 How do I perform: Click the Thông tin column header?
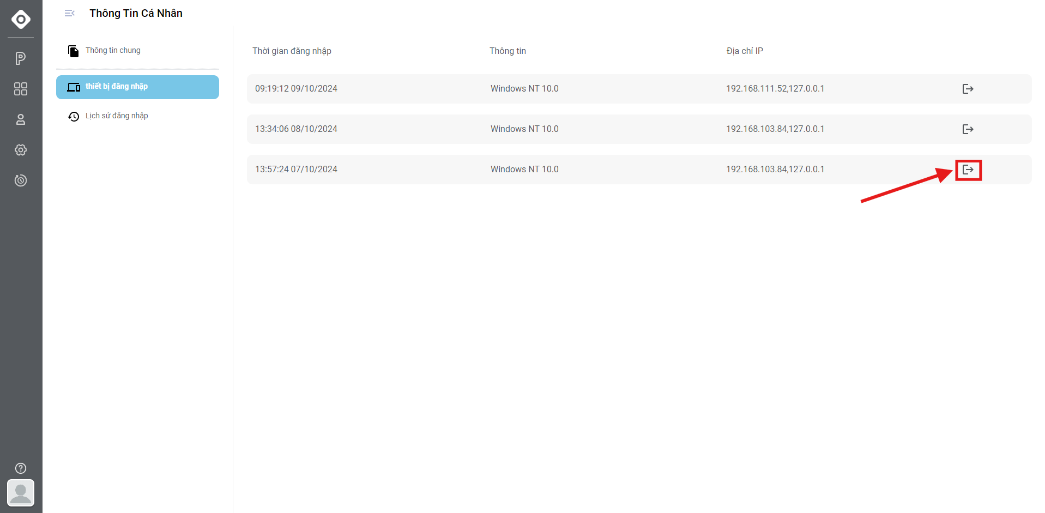[508, 51]
